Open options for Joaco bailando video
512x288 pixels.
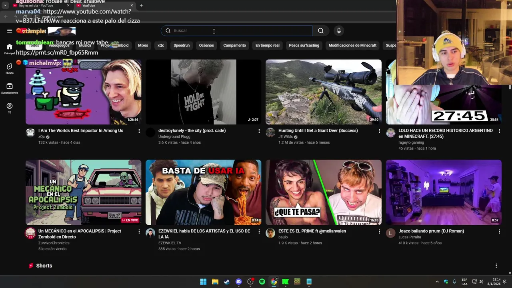pyautogui.click(x=499, y=231)
